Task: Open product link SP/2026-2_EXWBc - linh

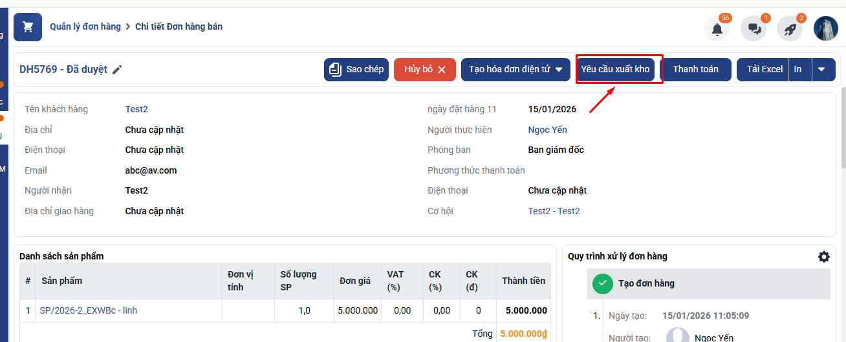Action: pyautogui.click(x=88, y=310)
